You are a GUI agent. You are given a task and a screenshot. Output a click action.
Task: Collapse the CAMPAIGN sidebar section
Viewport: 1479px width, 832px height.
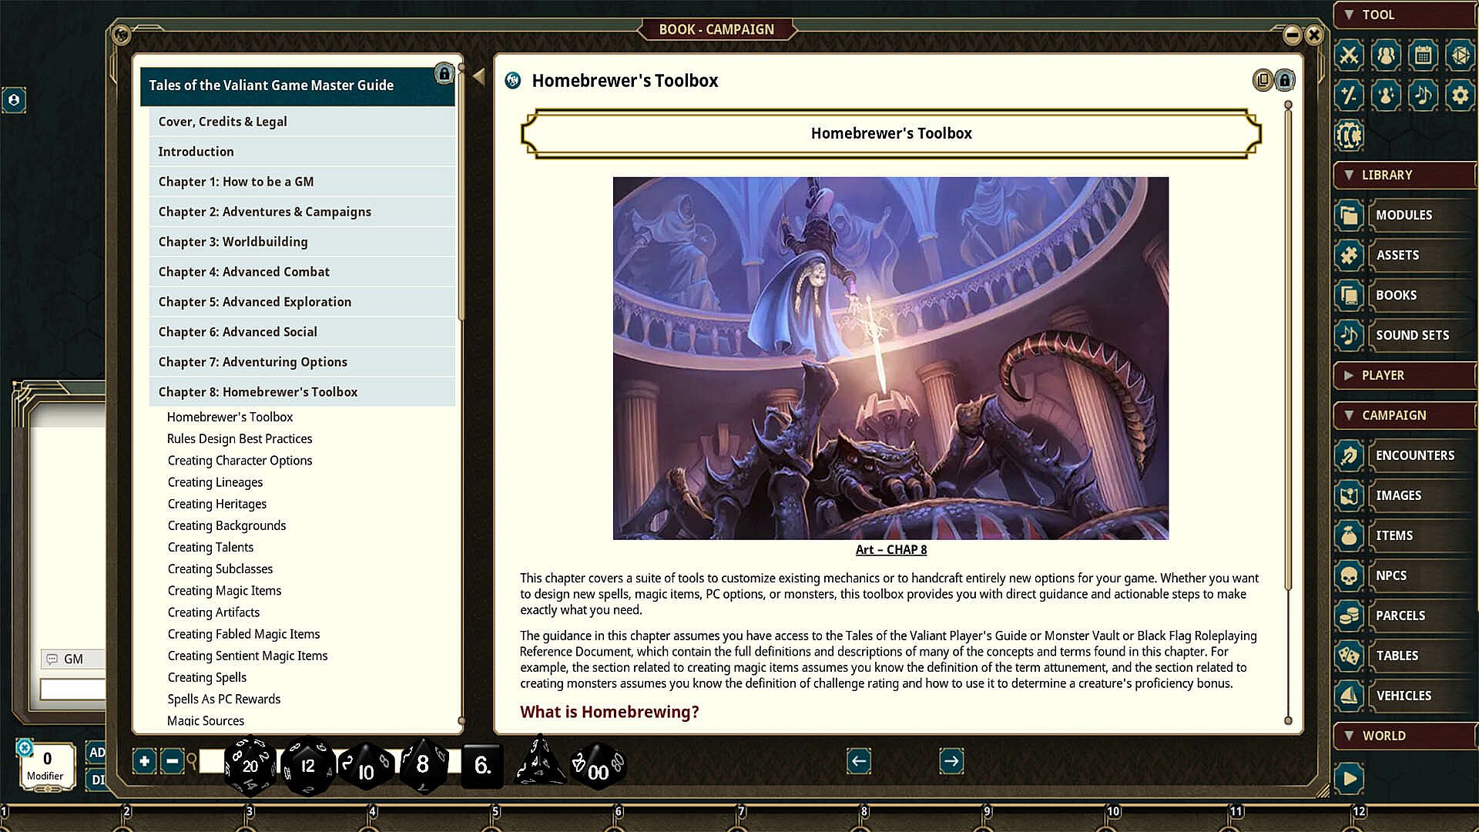(1349, 415)
